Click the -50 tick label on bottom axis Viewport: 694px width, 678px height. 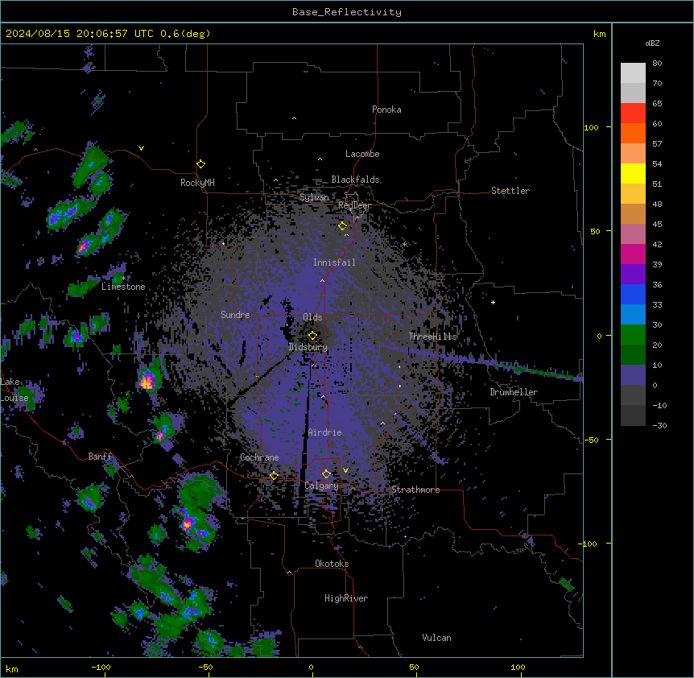pos(205,667)
